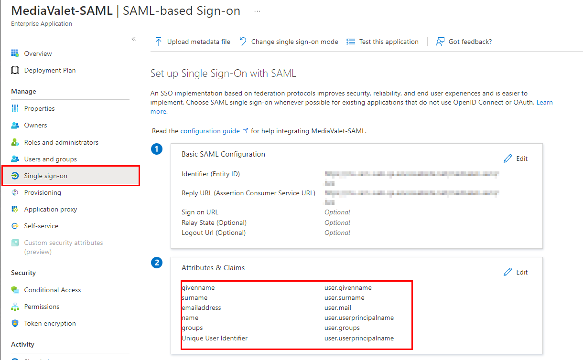Click the Conditional Access icon
Screen dimensions: 583x360
[x=15, y=290]
